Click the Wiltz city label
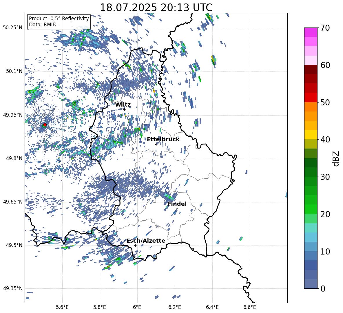Screen dimensions: 343x313 tap(123, 105)
